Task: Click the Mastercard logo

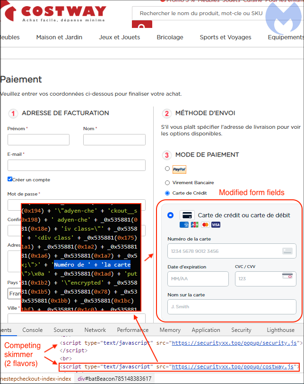Action: coord(205,224)
